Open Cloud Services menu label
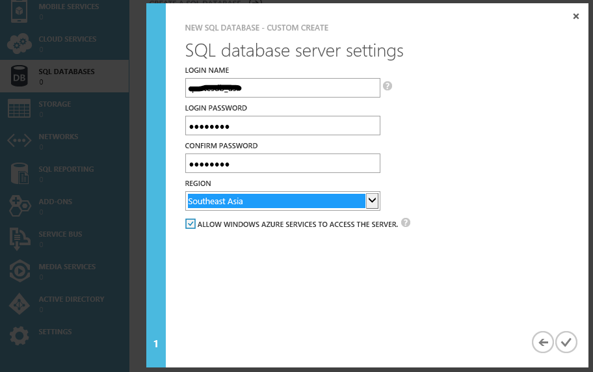The width and height of the screenshot is (593, 372). pyautogui.click(x=68, y=39)
